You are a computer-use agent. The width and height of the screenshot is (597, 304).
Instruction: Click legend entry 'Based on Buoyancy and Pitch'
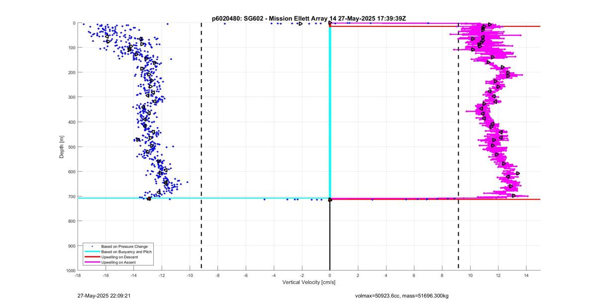126,252
